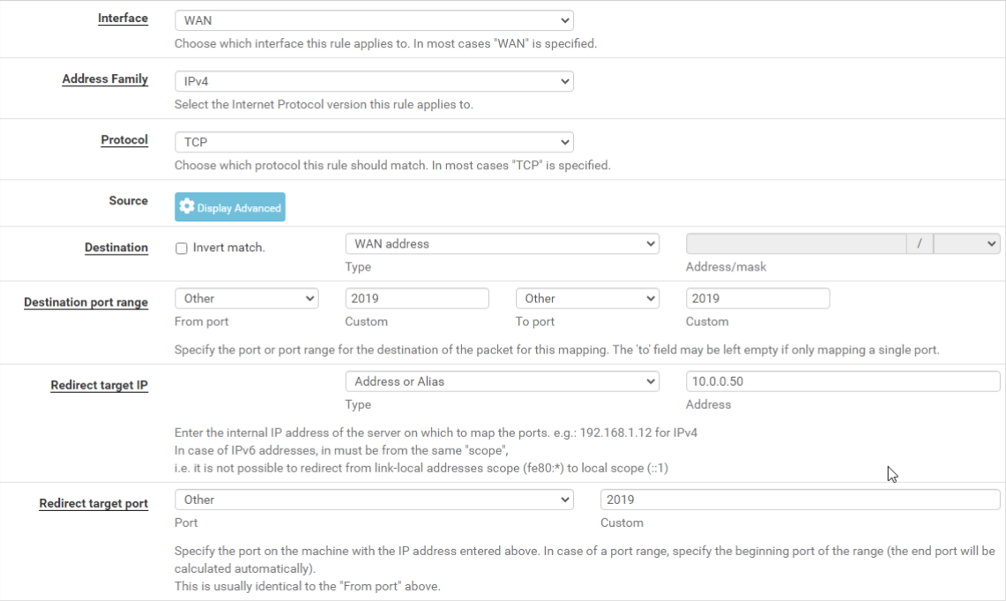Click the Address Family label
Image resolution: width=1006 pixels, height=601 pixels.
[x=105, y=79]
